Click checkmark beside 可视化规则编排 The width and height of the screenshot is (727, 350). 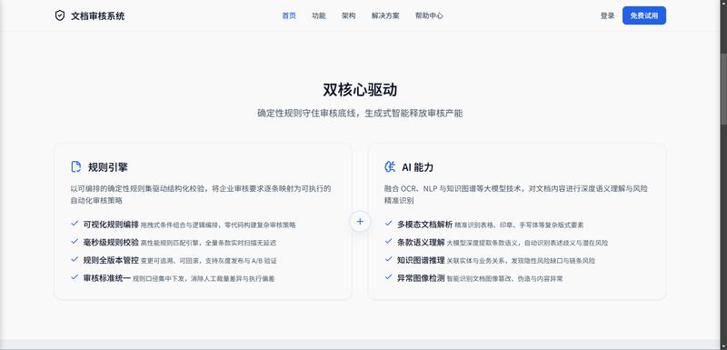[75, 224]
